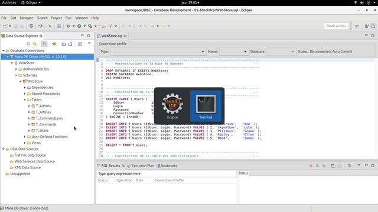Switch to the Execution Plan tab
The image size is (378, 212).
pos(141,166)
